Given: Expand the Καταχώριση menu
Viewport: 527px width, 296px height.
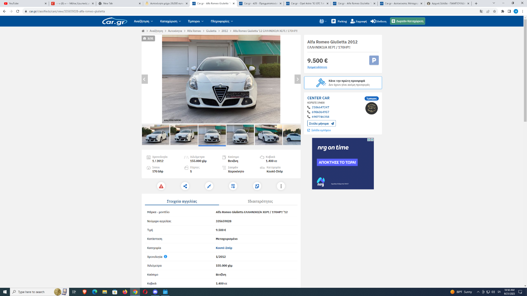Looking at the screenshot, I should coord(171,21).
